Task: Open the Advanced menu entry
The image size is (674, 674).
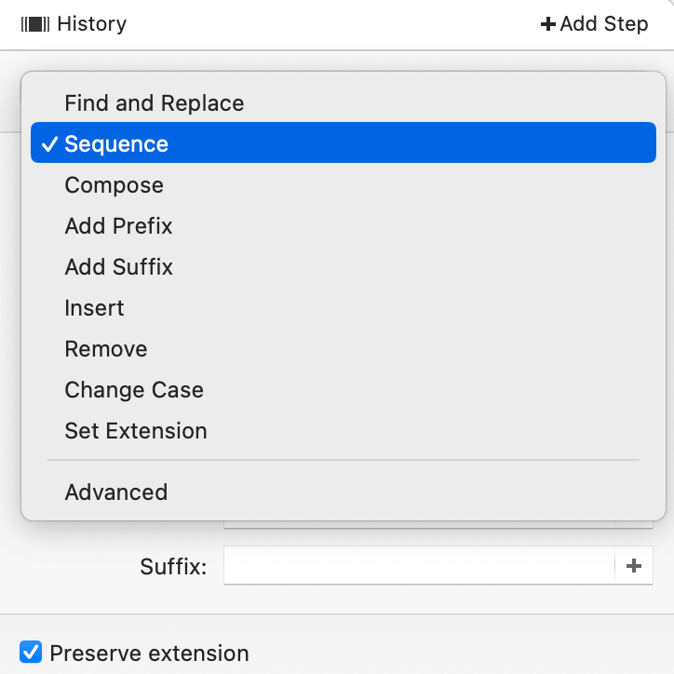Action: (116, 492)
